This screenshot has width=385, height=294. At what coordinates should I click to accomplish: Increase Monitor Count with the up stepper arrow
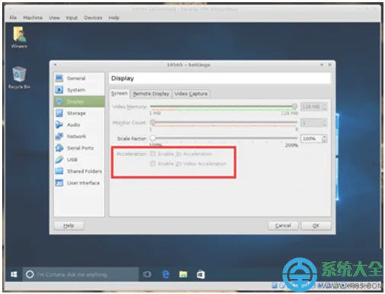pos(324,121)
